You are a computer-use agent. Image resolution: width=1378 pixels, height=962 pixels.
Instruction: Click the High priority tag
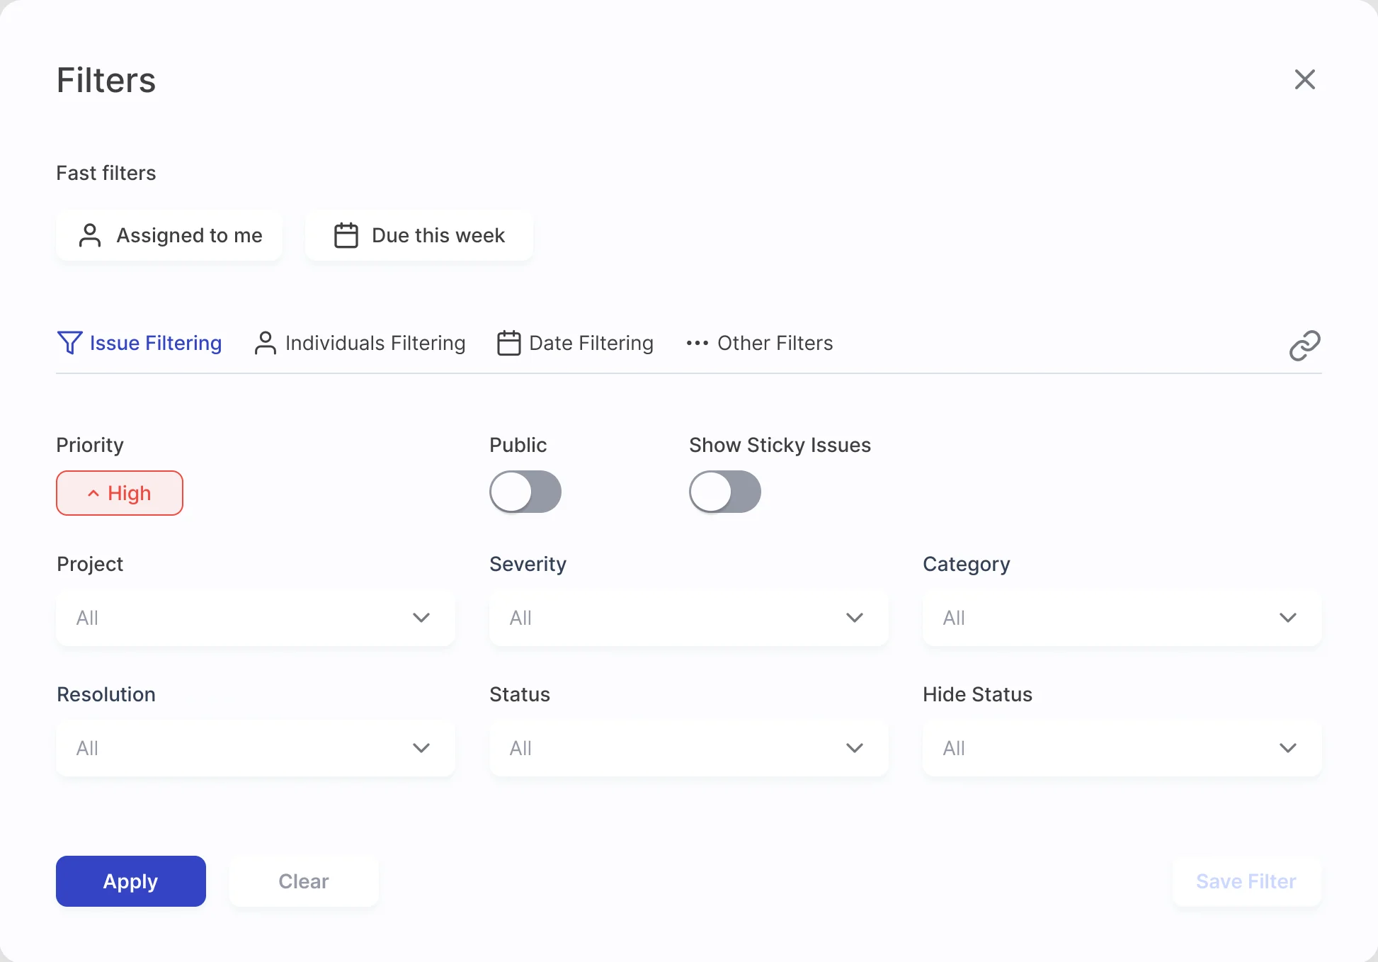[x=120, y=493]
